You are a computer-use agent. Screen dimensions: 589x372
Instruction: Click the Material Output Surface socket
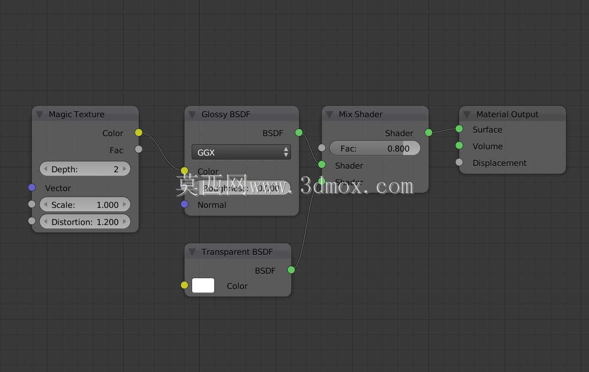(459, 129)
